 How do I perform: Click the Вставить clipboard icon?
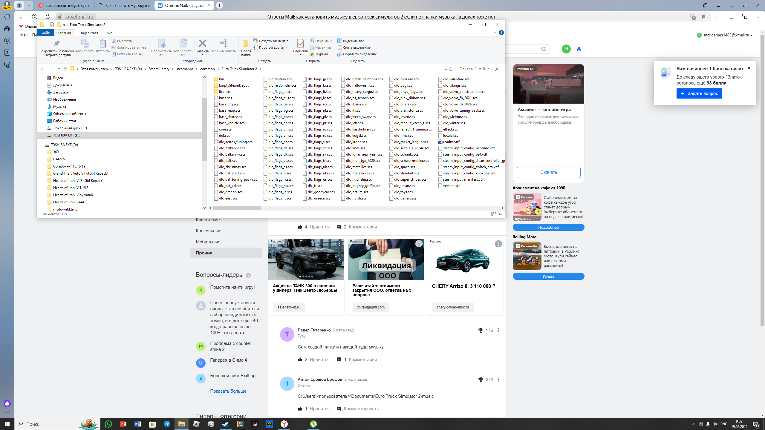pyautogui.click(x=102, y=44)
